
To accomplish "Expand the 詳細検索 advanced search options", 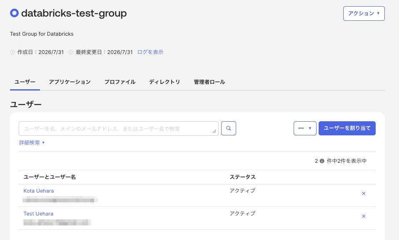I will tap(32, 142).
